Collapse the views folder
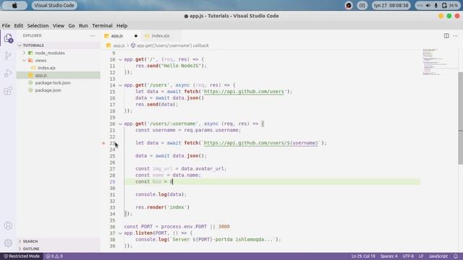Viewport: 463px width, 260px height. [x=24, y=61]
